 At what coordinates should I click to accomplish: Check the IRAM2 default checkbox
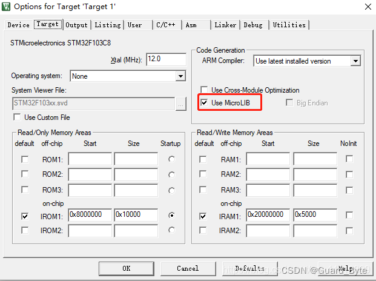click(203, 230)
